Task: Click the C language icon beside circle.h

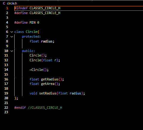Action: [4, 3]
